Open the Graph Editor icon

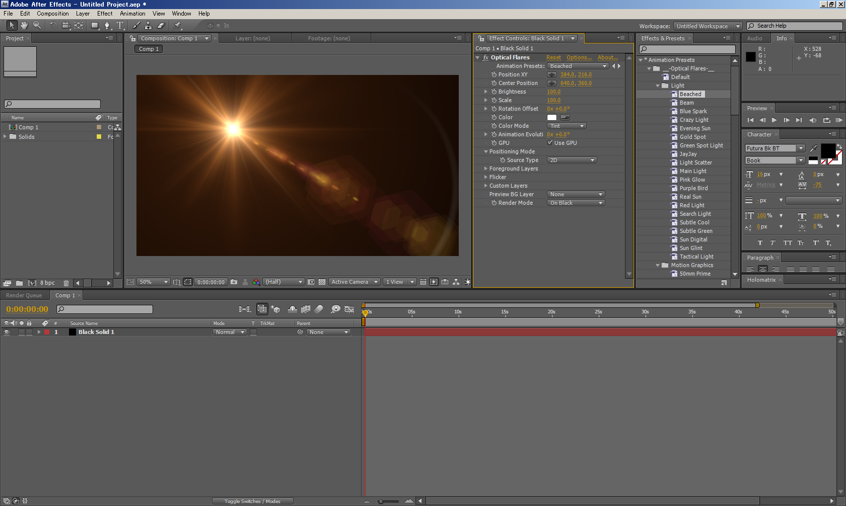point(349,309)
